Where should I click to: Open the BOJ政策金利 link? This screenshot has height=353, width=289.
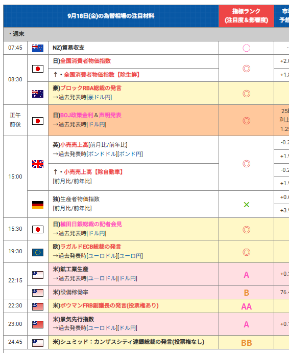pos(77,115)
